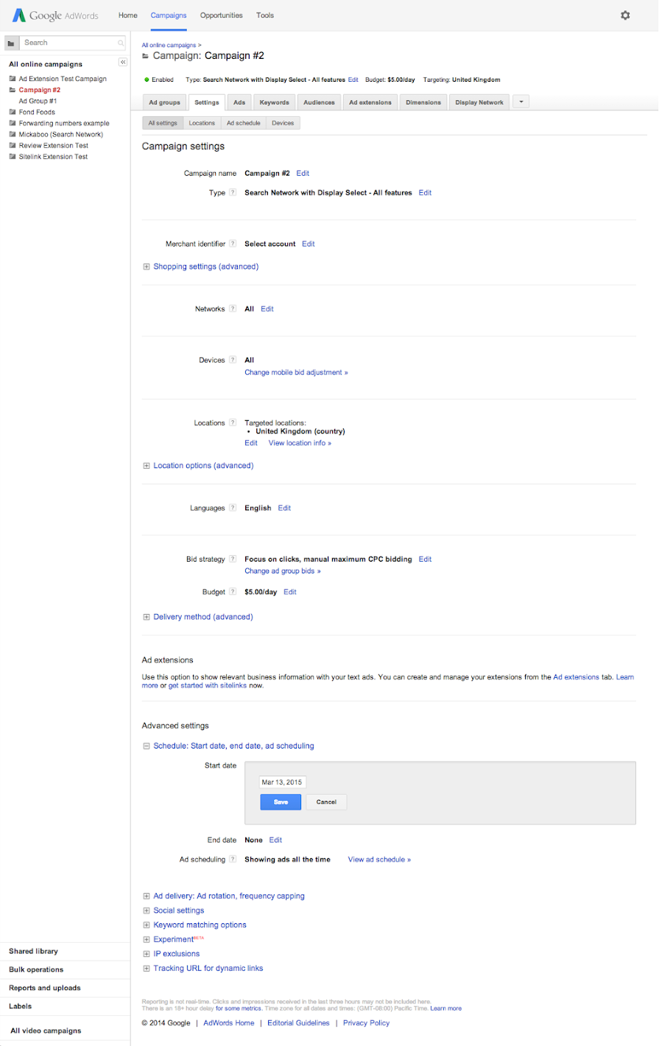Click the Google AdWords logo
Screen dimensions: 659x1046
[55, 15]
